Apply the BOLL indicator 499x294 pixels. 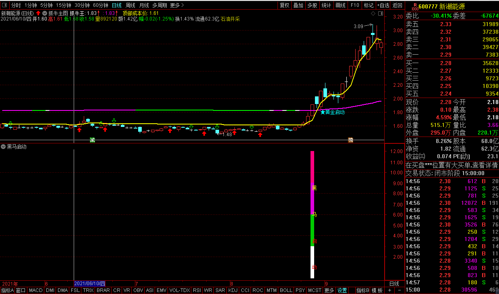(x=286, y=290)
